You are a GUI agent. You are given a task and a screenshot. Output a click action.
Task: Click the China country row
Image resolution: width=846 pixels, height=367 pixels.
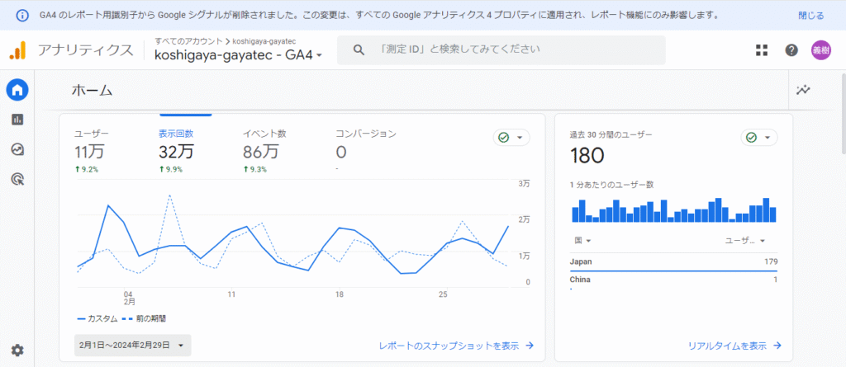pyautogui.click(x=673, y=280)
